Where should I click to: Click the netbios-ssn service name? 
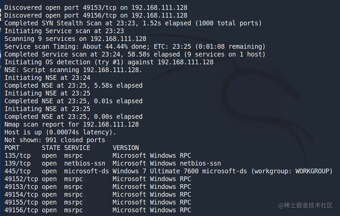tap(84, 164)
